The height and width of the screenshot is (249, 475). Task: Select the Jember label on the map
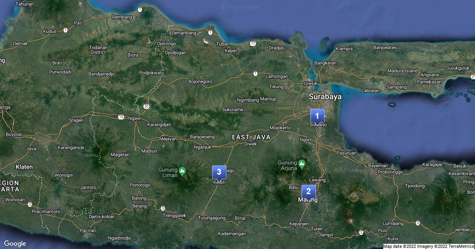pos(462,230)
